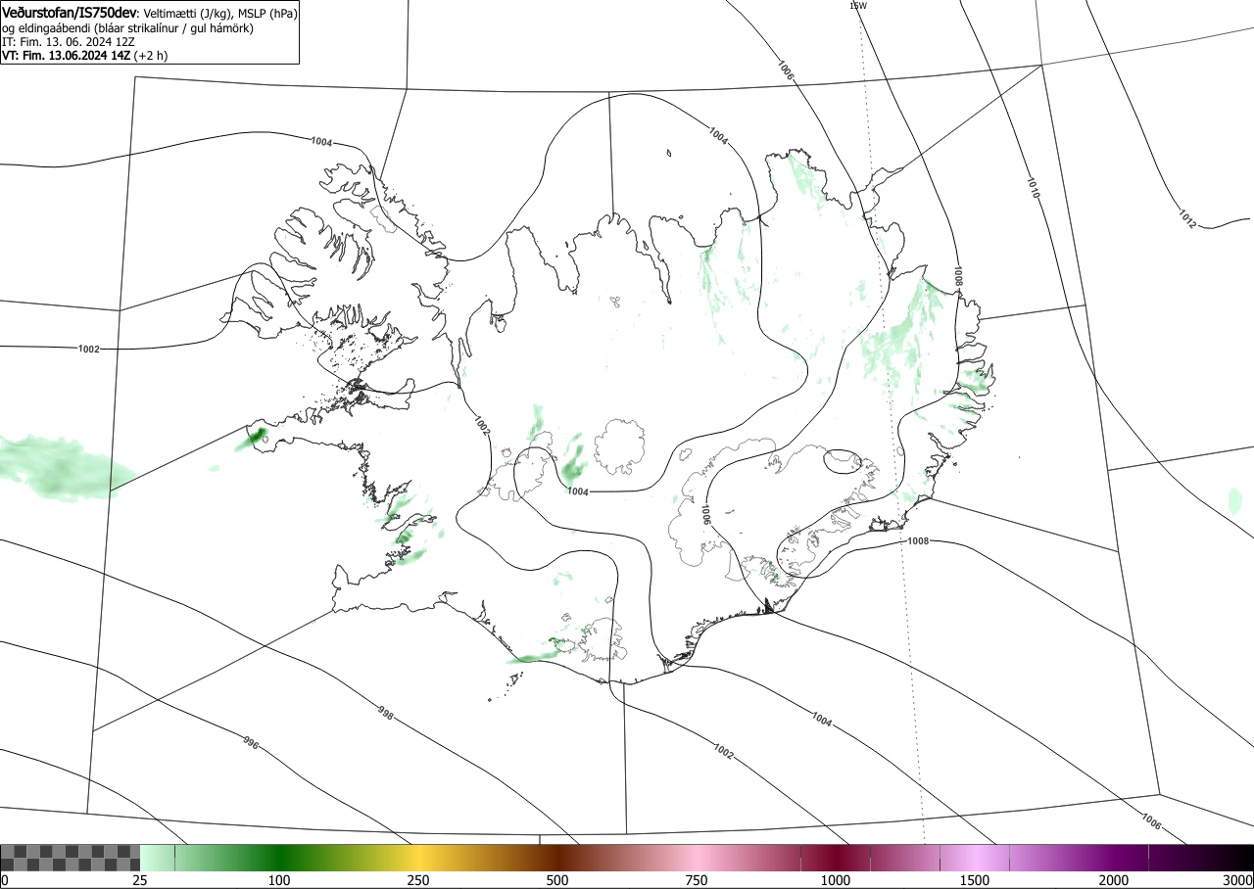The width and height of the screenshot is (1254, 889).
Task: Click the light violet color scale segment near 1500
Action: 975,858
